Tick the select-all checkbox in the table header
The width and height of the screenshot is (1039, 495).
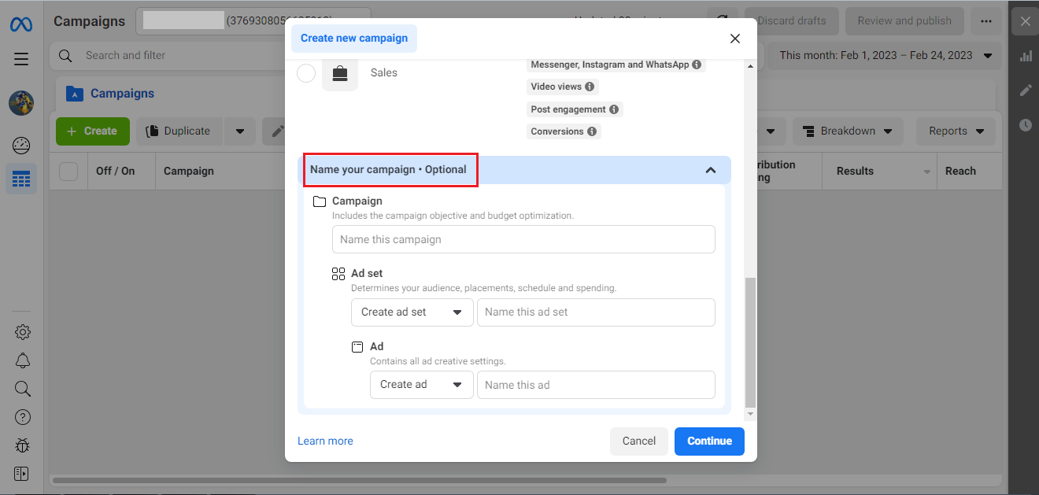tap(68, 171)
